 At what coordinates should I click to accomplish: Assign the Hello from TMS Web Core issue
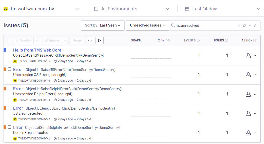click(248, 56)
